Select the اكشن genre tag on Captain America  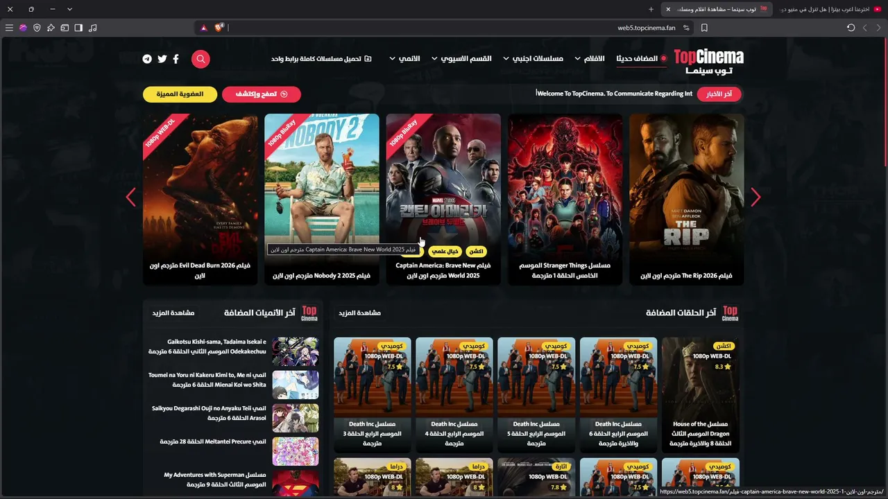point(476,252)
